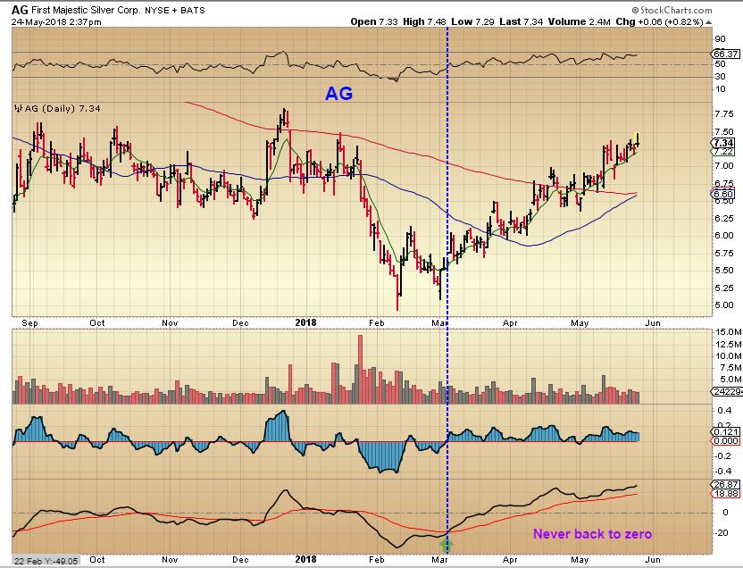743x568 pixels.
Task: Click the 90 level label on the RSI scale
Action: pos(721,39)
